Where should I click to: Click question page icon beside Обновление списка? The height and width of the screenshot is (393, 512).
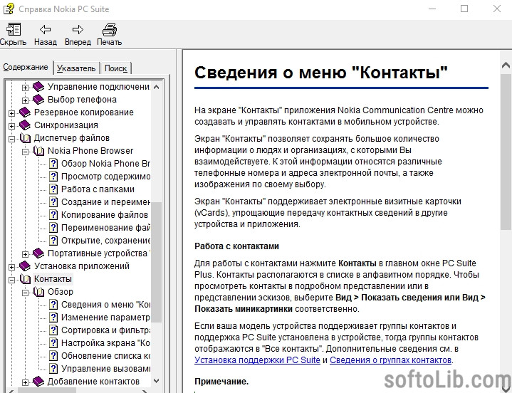coord(53,356)
